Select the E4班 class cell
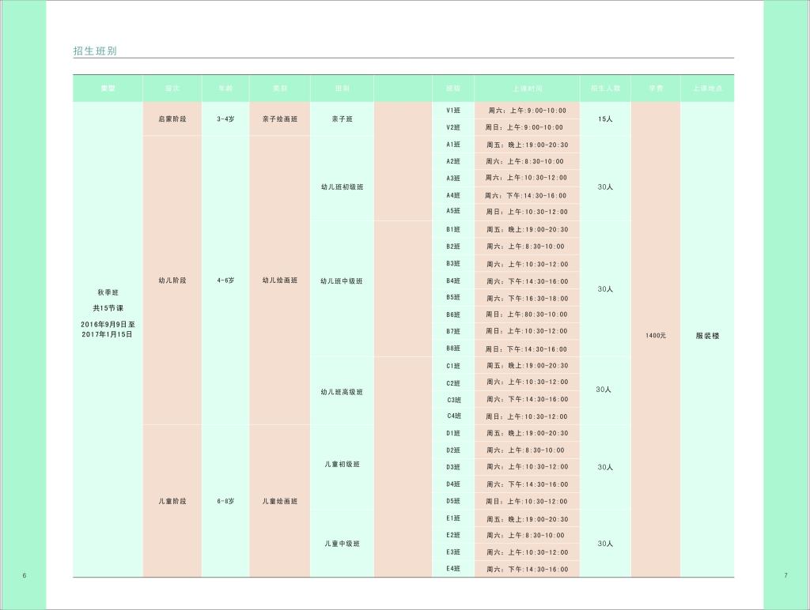 pos(453,569)
